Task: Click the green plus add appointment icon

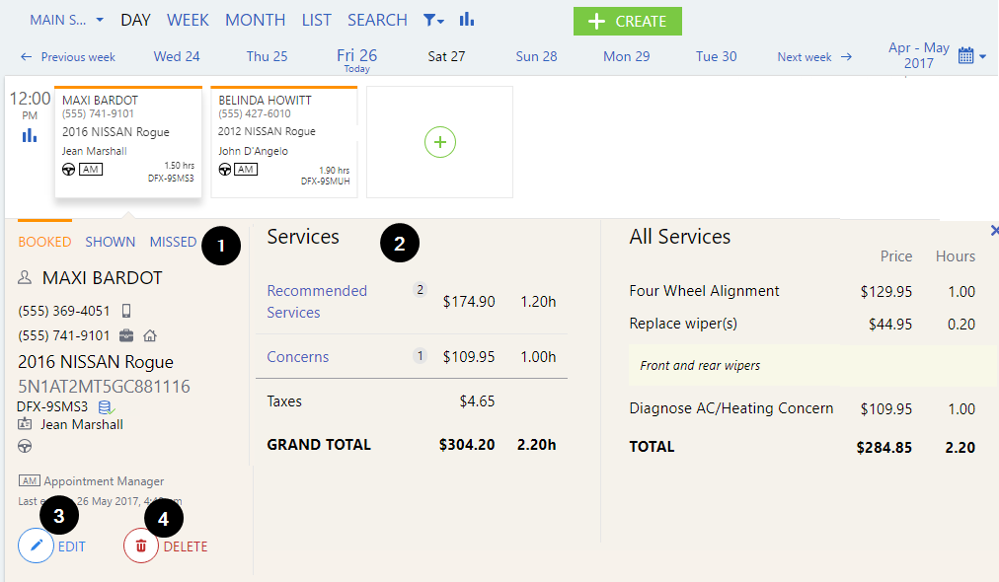Action: 440,142
